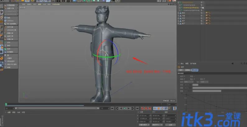247x127 pixels.
Task: Click the Keyframe Selection red icon
Action: click(150, 108)
